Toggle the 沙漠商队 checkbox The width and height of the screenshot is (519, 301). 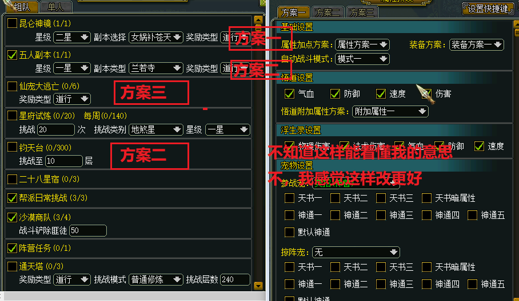pyautogui.click(x=12, y=218)
